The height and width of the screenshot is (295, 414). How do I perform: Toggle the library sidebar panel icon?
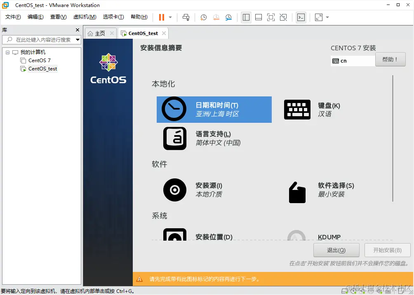coord(246,17)
